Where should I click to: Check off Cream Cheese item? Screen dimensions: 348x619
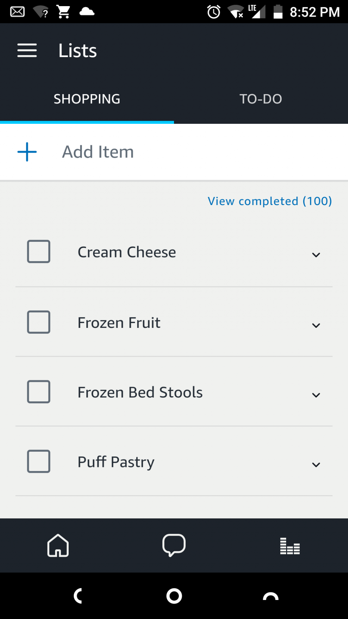click(x=39, y=252)
